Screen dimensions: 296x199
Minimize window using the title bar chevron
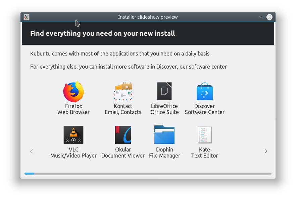[x=261, y=17]
